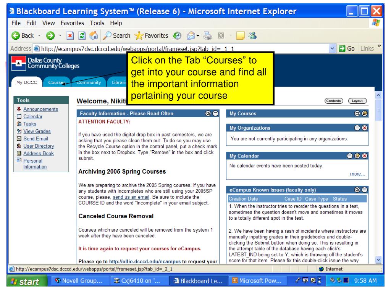Minimize the My Courses module
Image resolution: width=391 pixels, height=293 pixels.
coord(357,113)
